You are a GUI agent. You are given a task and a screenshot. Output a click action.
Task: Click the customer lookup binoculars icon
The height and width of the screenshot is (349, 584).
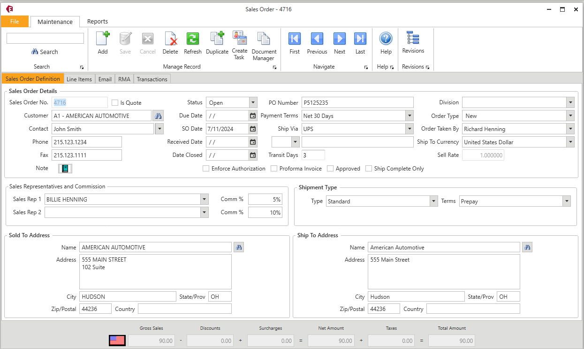158,115
